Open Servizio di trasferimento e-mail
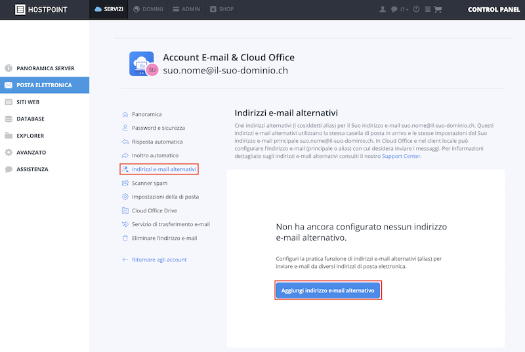 point(171,224)
